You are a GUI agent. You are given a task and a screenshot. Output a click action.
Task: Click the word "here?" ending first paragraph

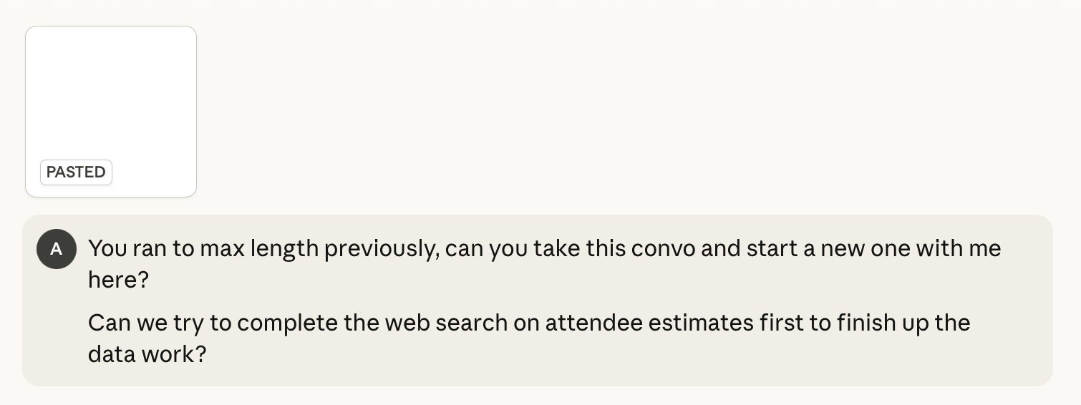118,280
